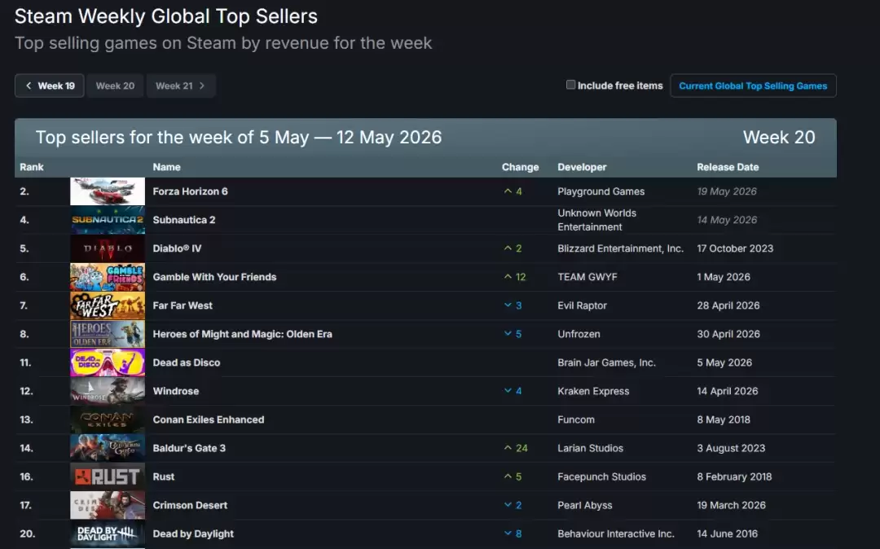Click developer Funcom
The width and height of the screenshot is (880, 549).
pyautogui.click(x=576, y=420)
